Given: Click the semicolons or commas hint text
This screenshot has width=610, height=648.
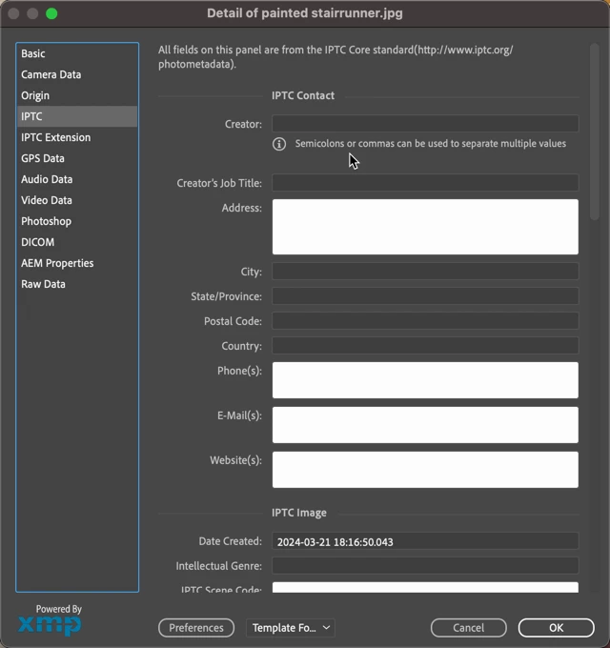Looking at the screenshot, I should click(x=431, y=144).
